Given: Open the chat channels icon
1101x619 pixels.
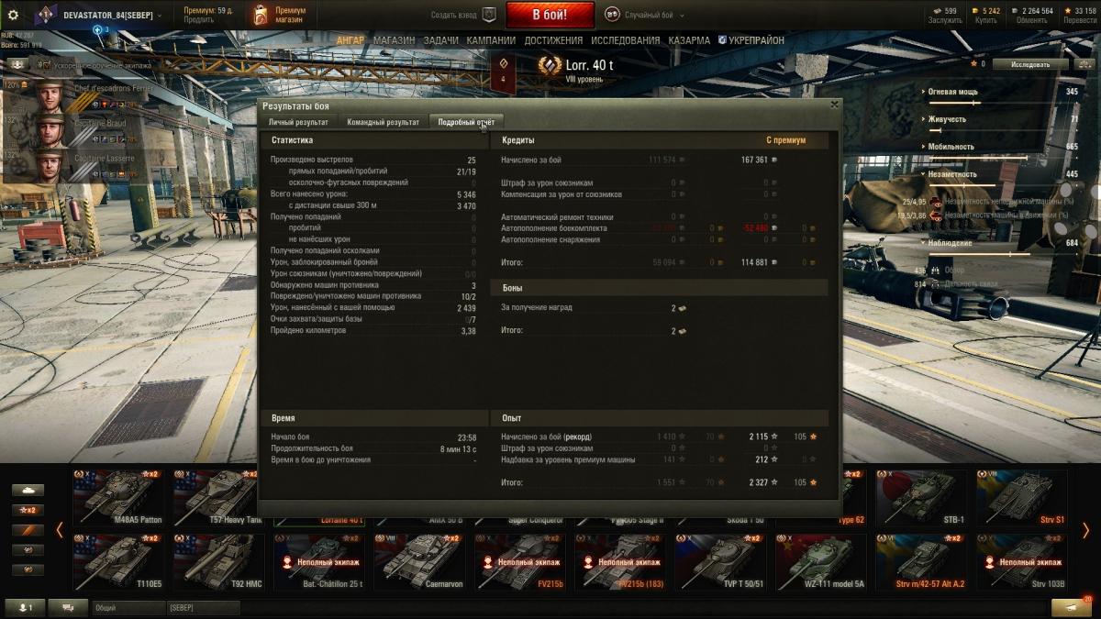Looking at the screenshot, I should pyautogui.click(x=68, y=607).
